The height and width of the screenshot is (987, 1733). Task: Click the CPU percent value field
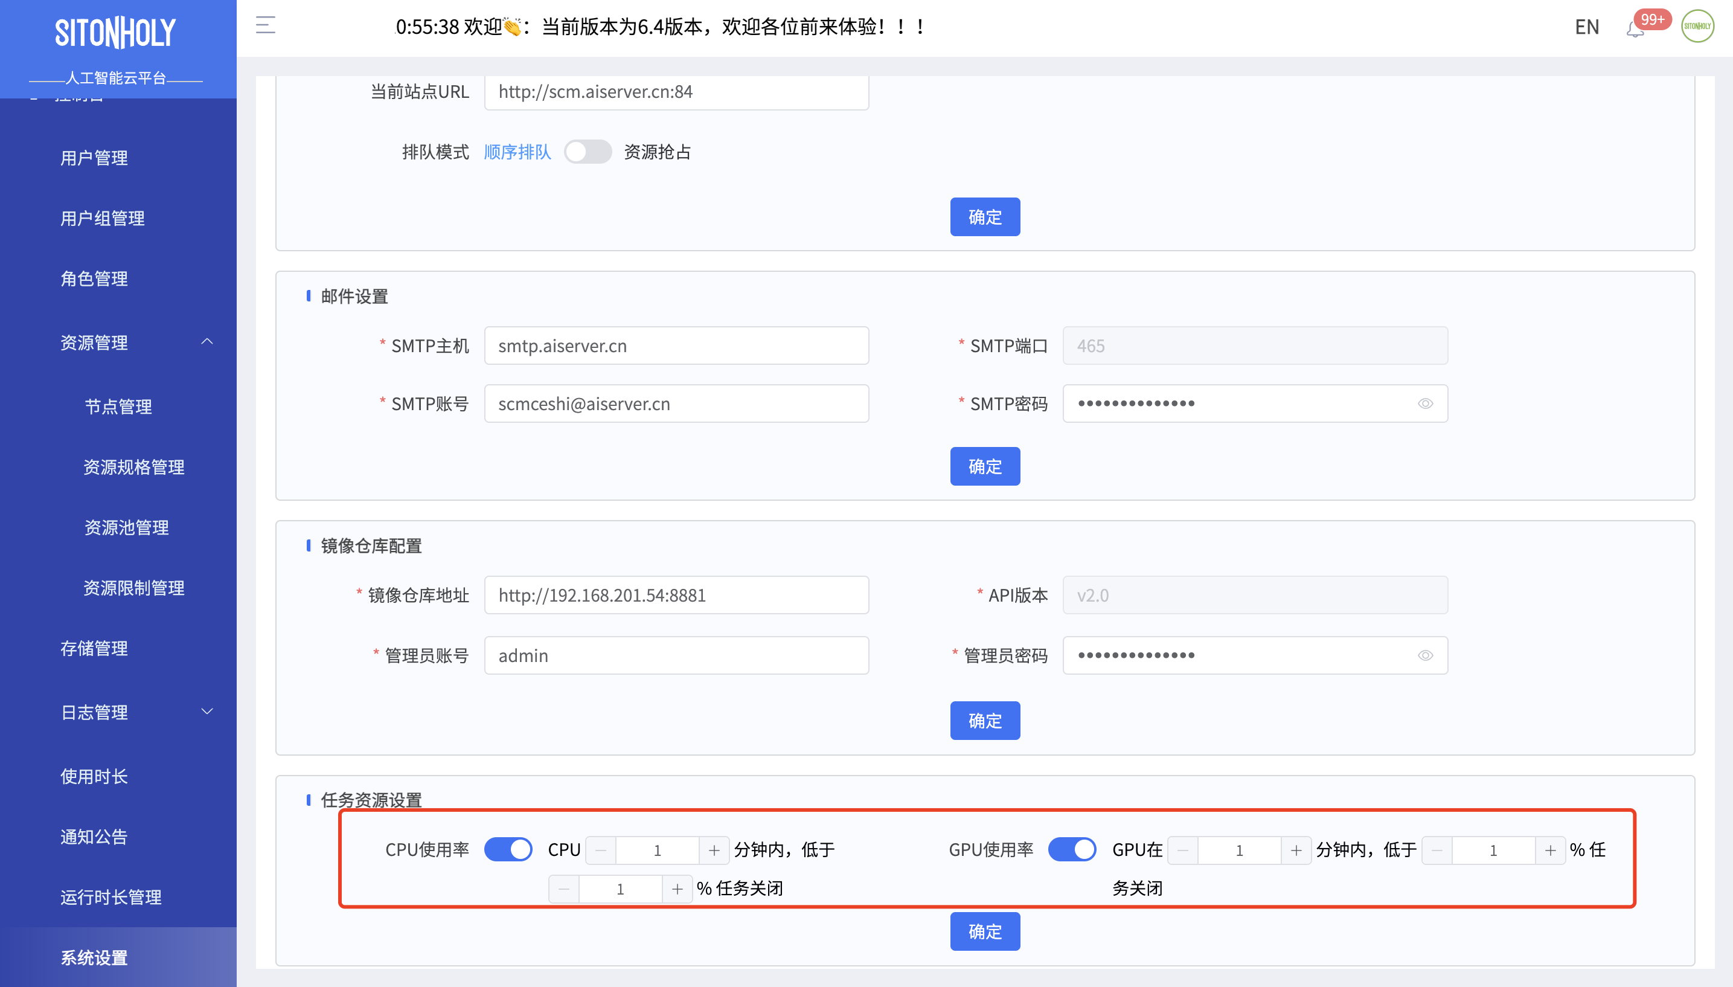pos(620,889)
